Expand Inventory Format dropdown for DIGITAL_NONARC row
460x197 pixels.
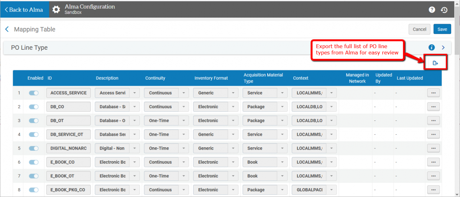(x=233, y=148)
